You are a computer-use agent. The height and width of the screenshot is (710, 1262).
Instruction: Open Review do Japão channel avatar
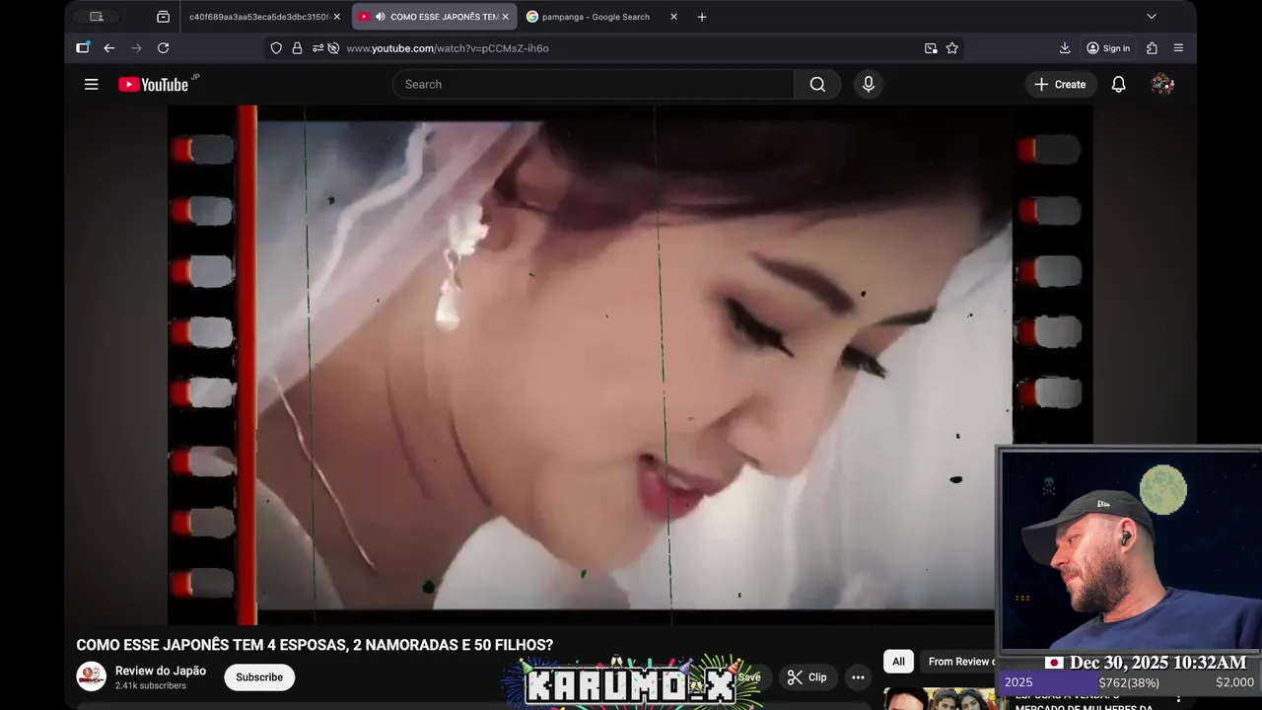tap(91, 676)
